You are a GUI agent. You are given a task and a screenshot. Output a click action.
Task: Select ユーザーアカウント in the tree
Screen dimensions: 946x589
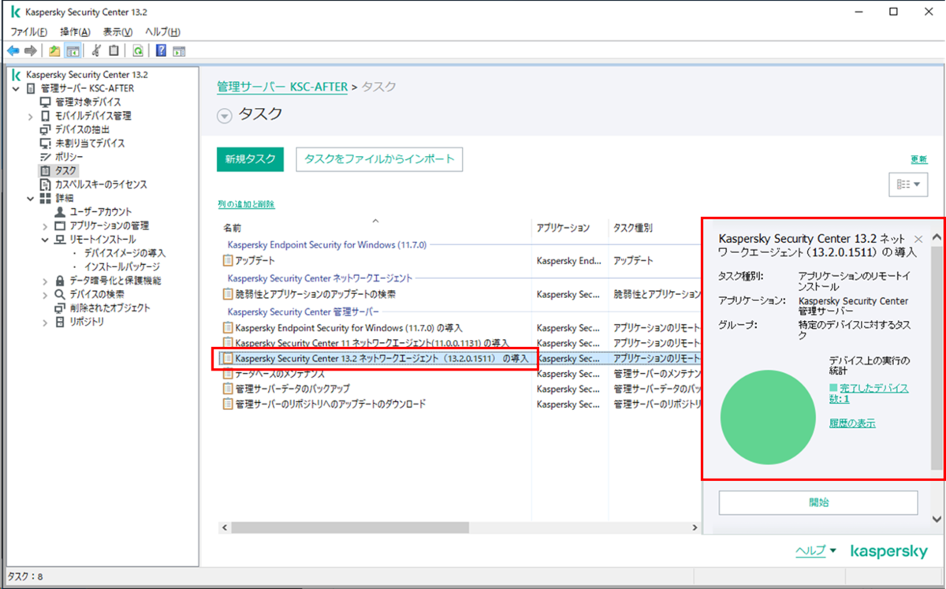(101, 212)
